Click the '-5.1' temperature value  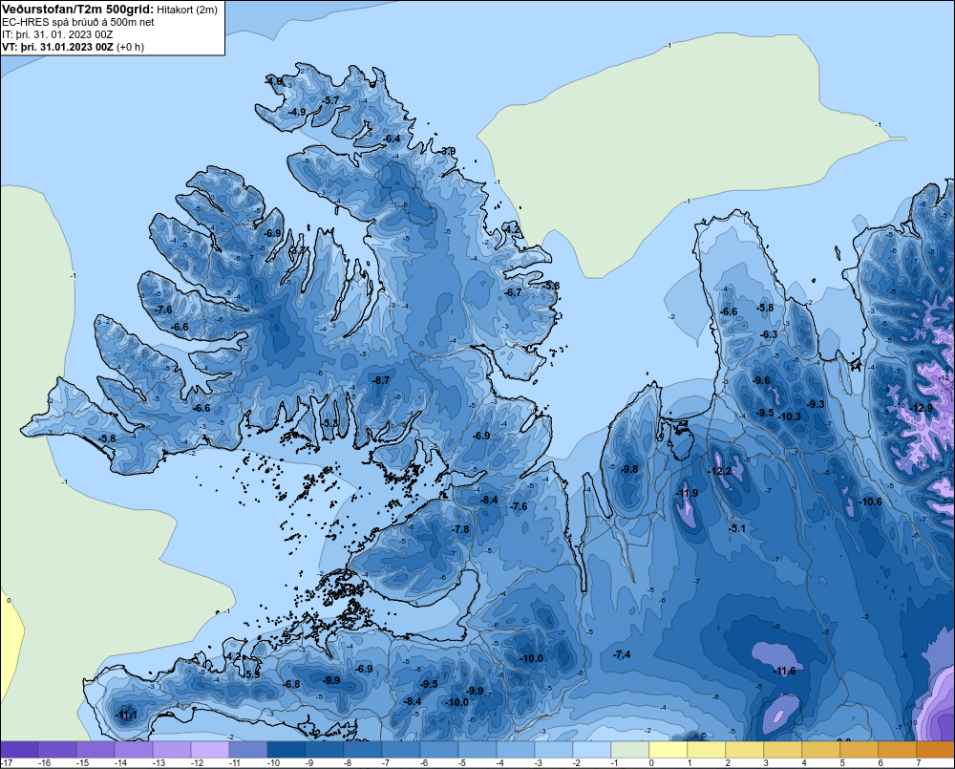click(x=737, y=528)
